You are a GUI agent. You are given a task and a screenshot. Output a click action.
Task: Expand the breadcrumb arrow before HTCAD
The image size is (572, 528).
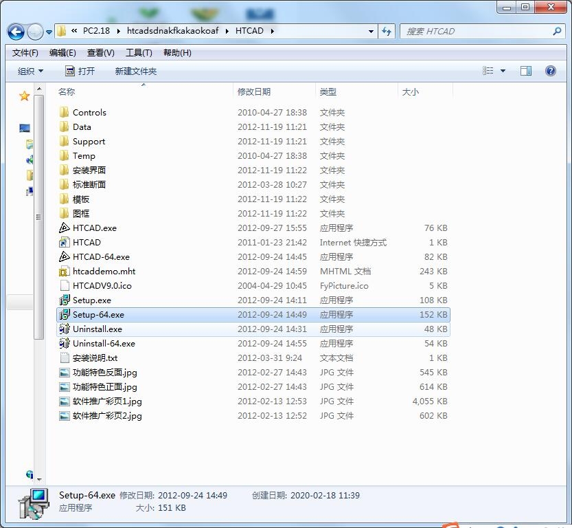(227, 31)
